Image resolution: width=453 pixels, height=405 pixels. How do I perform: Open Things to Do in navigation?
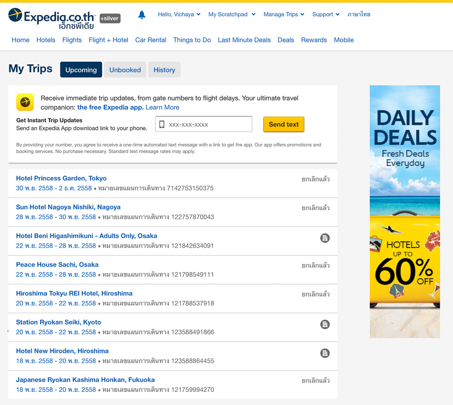192,40
